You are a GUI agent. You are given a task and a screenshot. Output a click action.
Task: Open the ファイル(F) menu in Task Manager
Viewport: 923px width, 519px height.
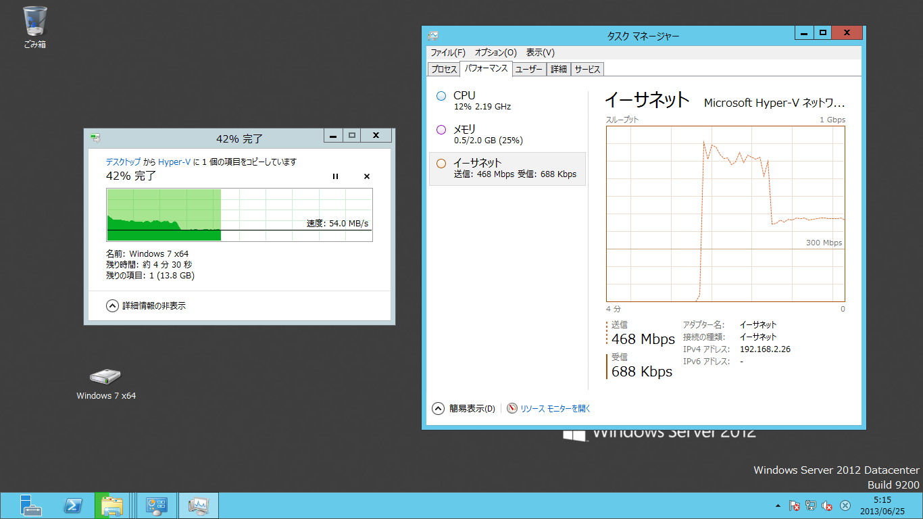pos(448,53)
